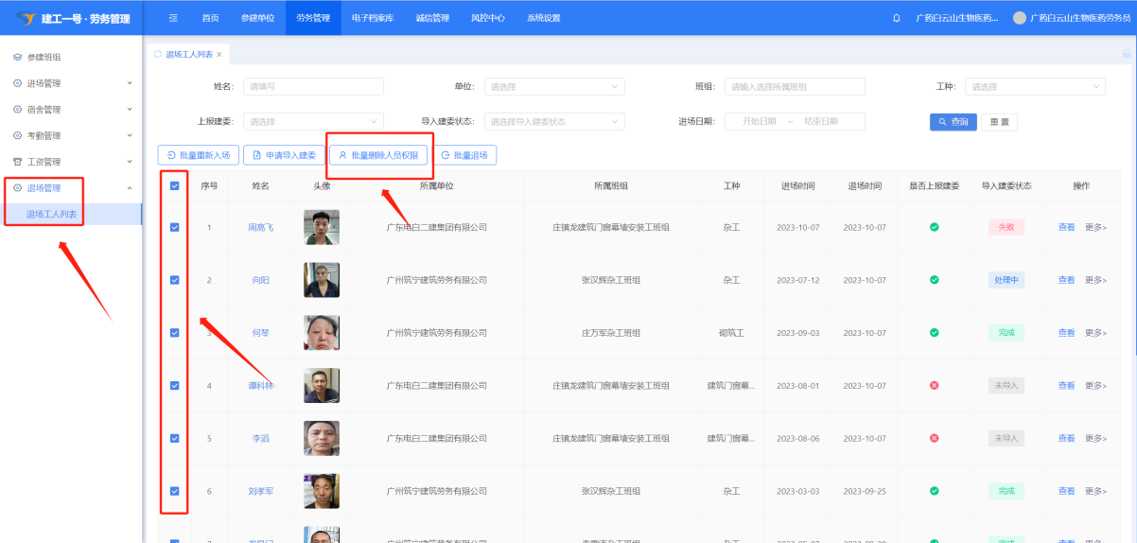Expand the 进场管理 sidebar menu

point(71,83)
